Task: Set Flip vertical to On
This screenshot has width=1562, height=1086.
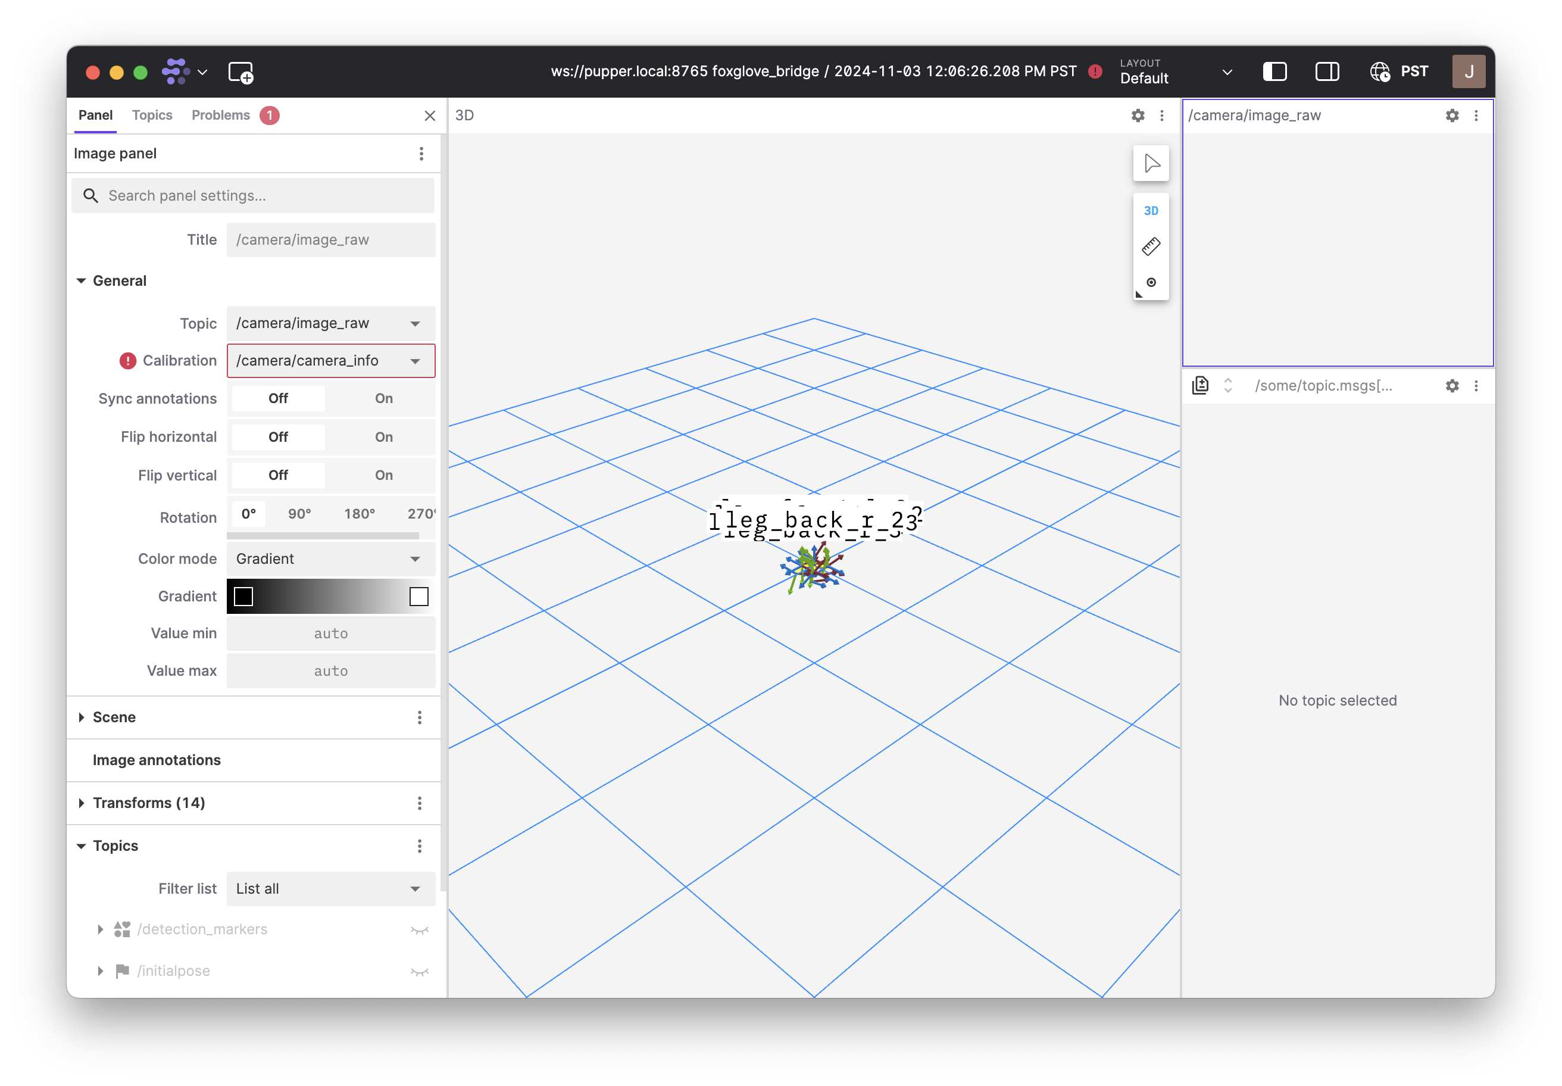Action: [x=384, y=475]
